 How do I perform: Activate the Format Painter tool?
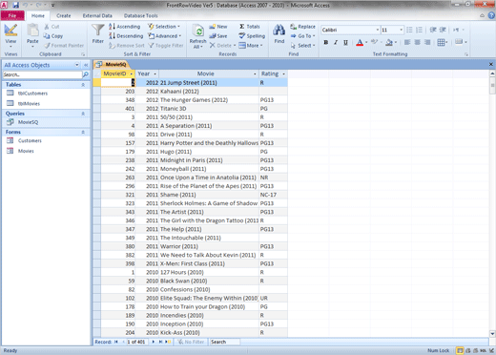coord(64,46)
